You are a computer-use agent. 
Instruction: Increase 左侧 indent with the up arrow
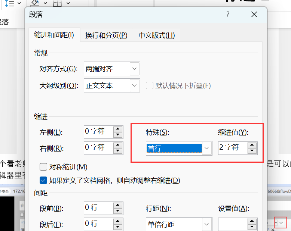[118, 129]
